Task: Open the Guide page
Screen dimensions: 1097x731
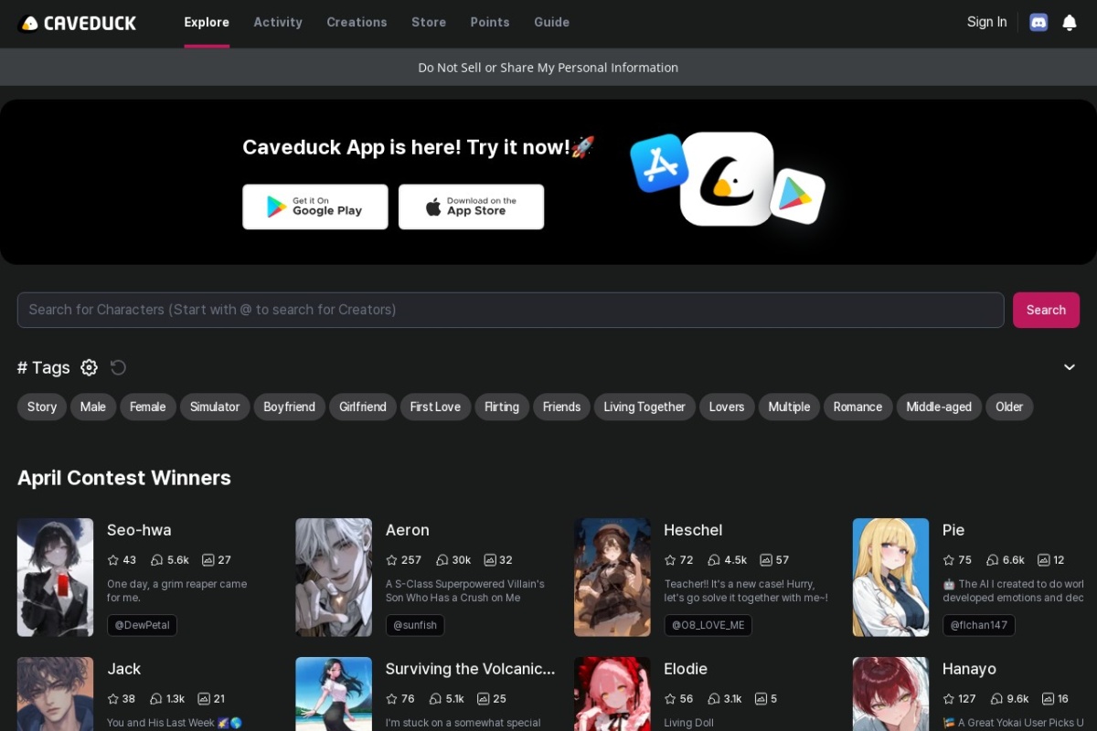Action: [x=551, y=22]
